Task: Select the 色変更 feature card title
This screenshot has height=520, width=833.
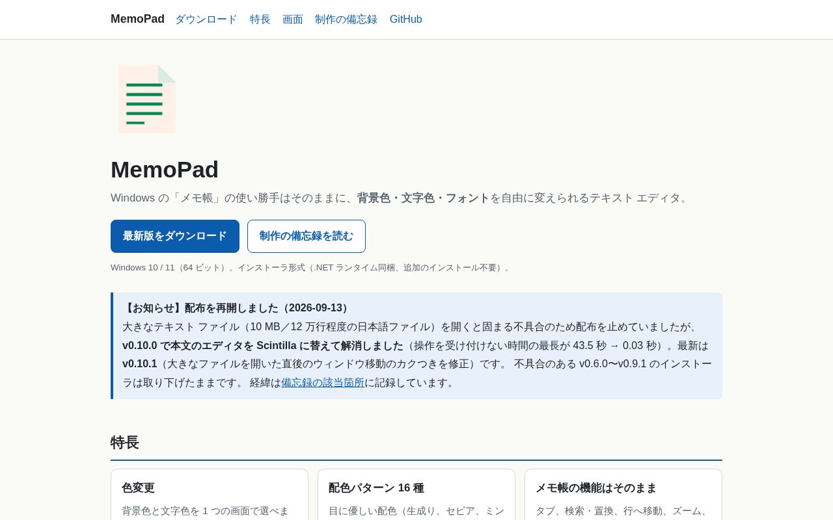Action: (138, 487)
